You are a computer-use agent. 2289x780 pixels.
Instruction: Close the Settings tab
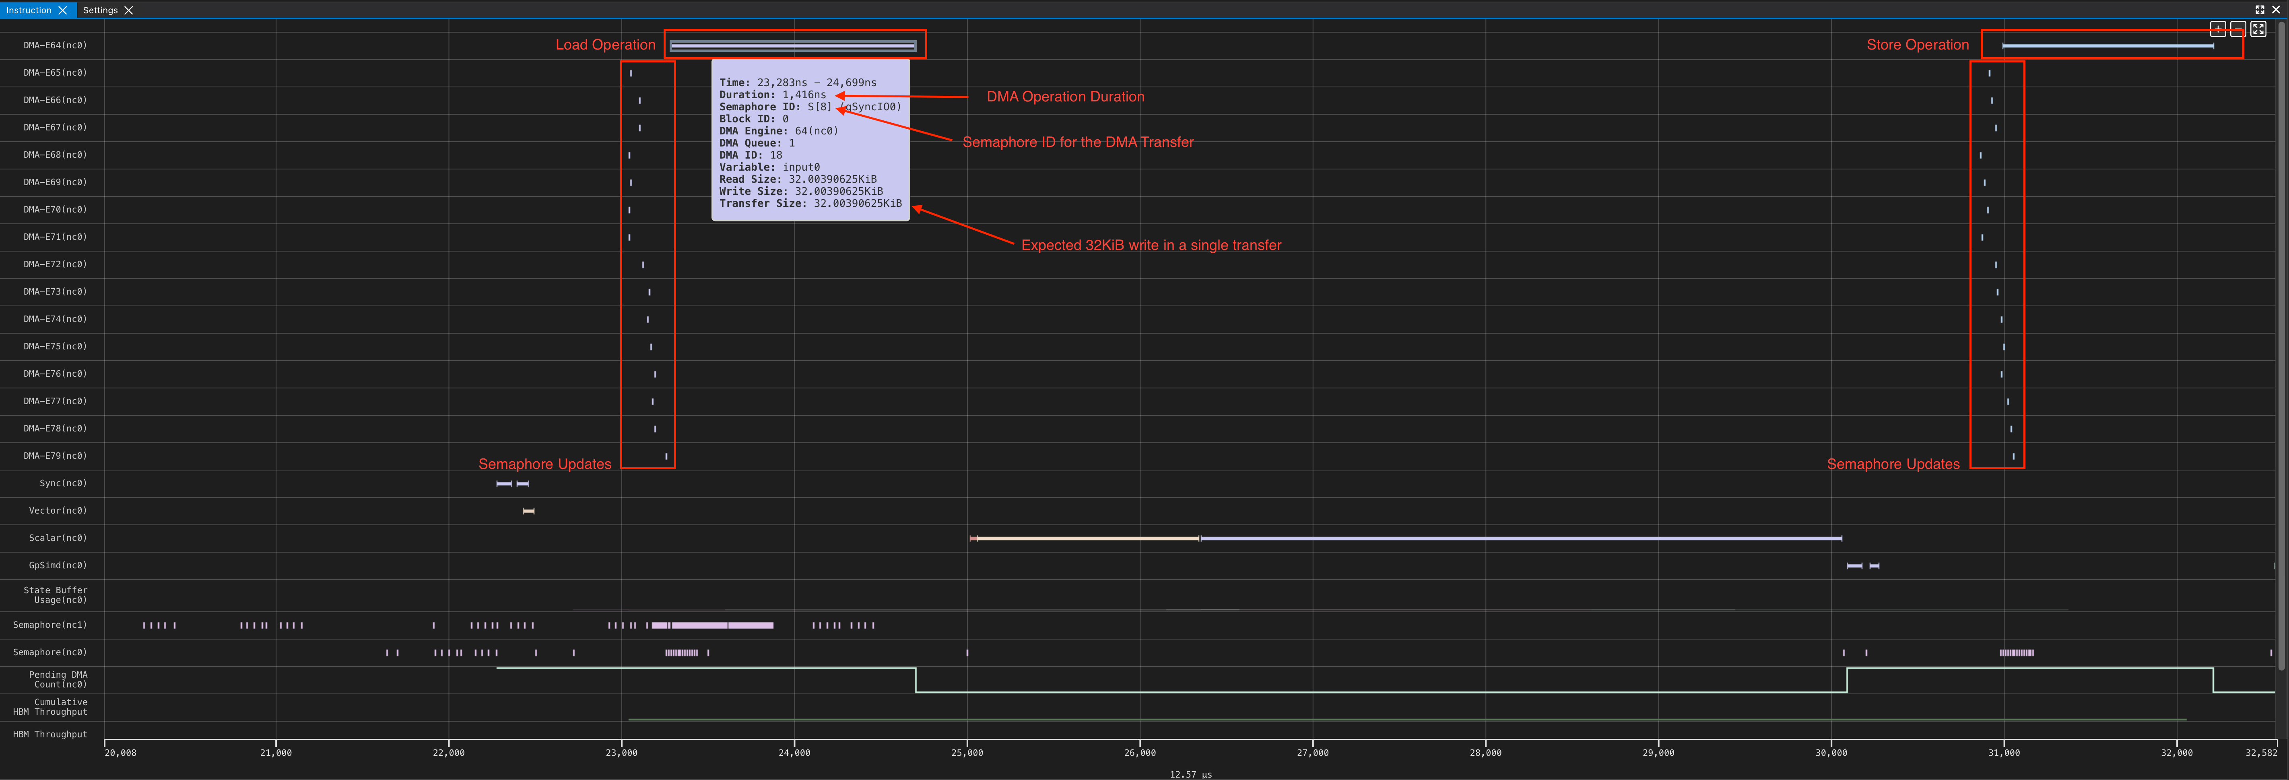[128, 10]
